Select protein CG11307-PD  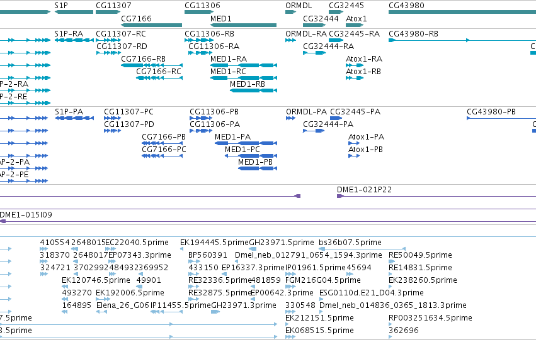pyautogui.click(x=113, y=131)
